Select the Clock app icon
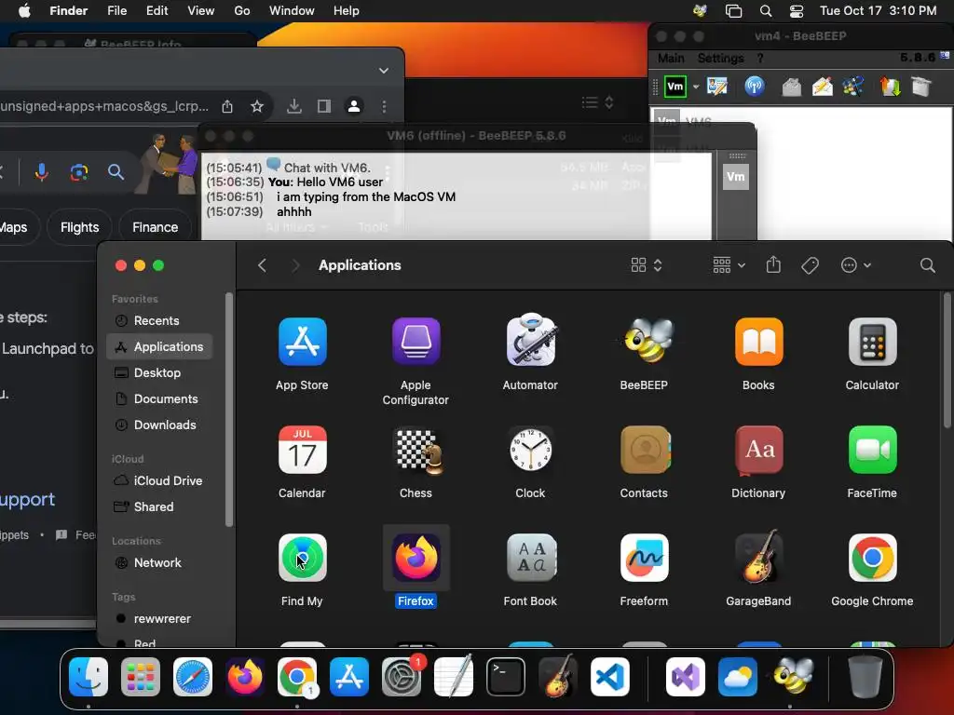Image resolution: width=954 pixels, height=715 pixels. tap(530, 450)
